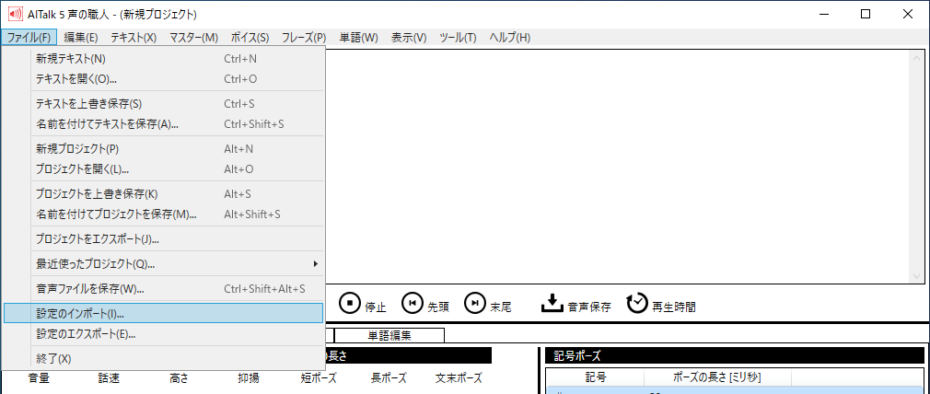The height and width of the screenshot is (394, 930).
Task: Click text area scrollbar down arrow
Action: click(x=917, y=277)
